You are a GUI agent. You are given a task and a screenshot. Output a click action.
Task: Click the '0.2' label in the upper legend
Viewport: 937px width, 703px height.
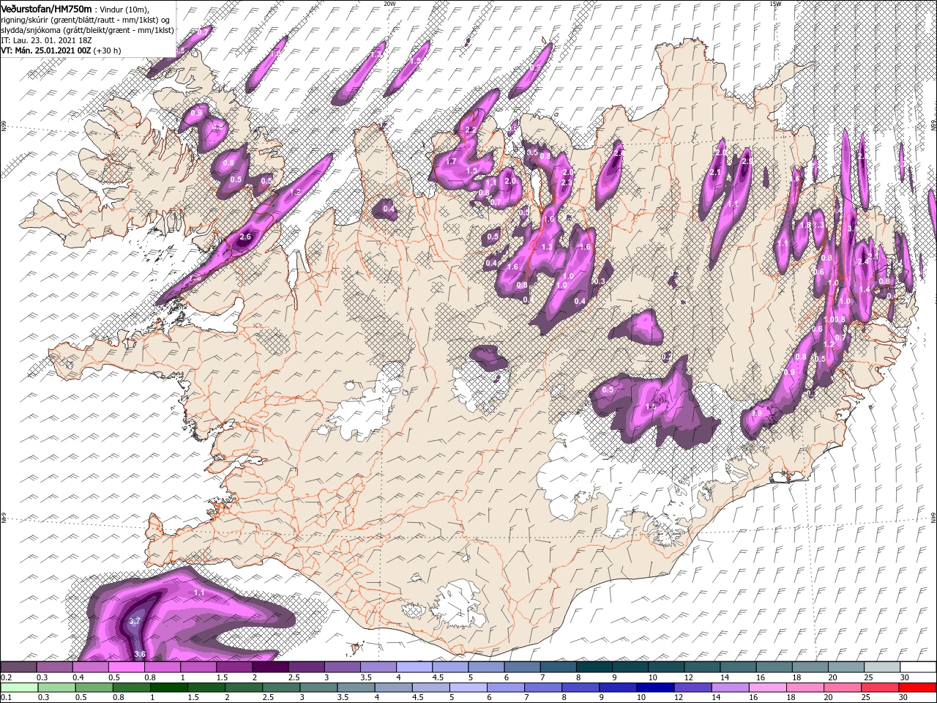(x=5, y=677)
